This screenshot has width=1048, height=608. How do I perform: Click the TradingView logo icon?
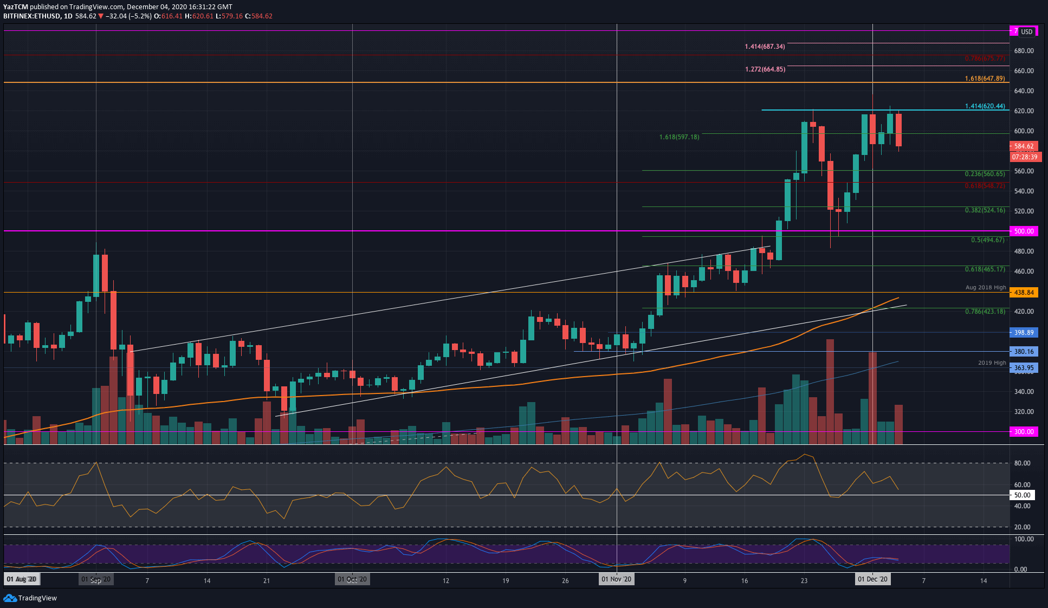tap(10, 598)
